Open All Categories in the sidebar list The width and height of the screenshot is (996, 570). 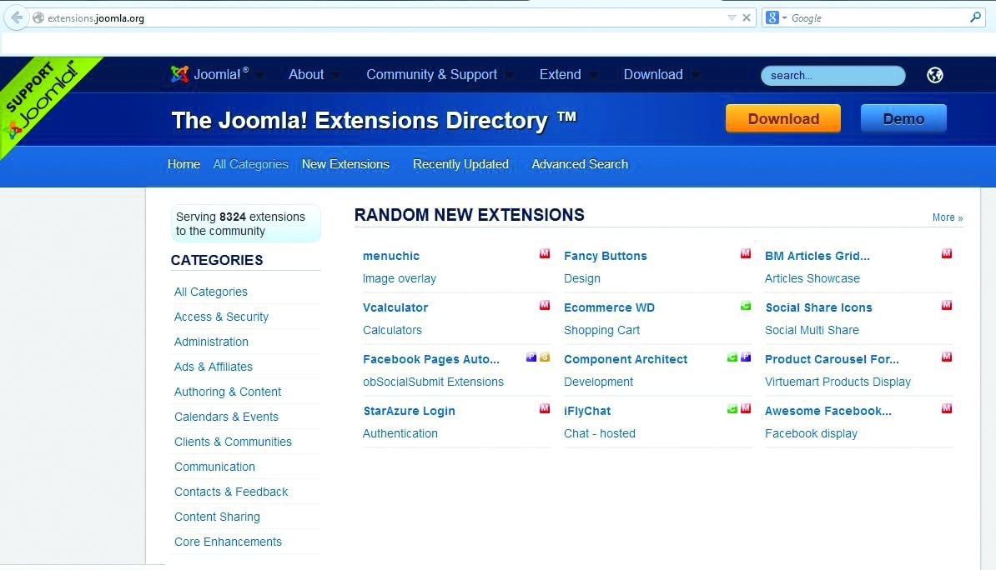click(211, 292)
